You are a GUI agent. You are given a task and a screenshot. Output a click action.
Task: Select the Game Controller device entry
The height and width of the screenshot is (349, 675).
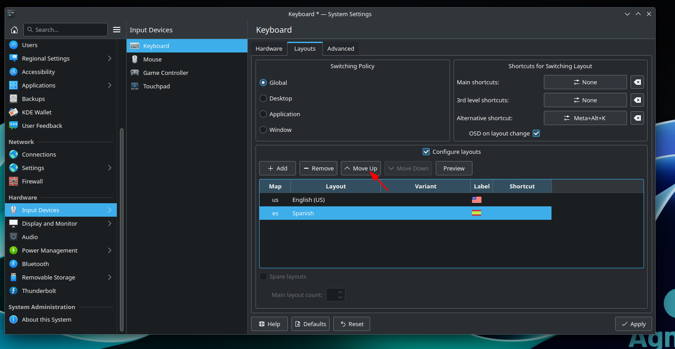pyautogui.click(x=165, y=73)
